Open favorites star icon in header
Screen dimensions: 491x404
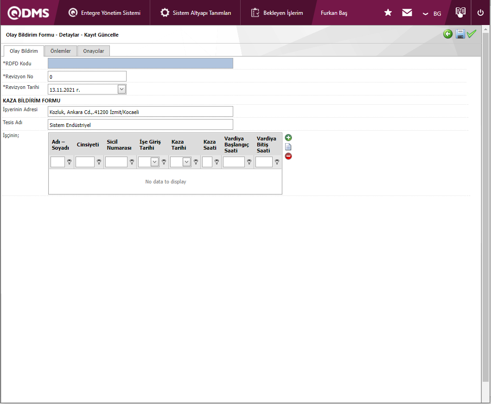point(388,13)
